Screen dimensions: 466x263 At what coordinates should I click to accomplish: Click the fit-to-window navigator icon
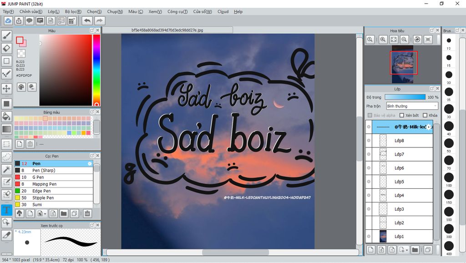(394, 39)
